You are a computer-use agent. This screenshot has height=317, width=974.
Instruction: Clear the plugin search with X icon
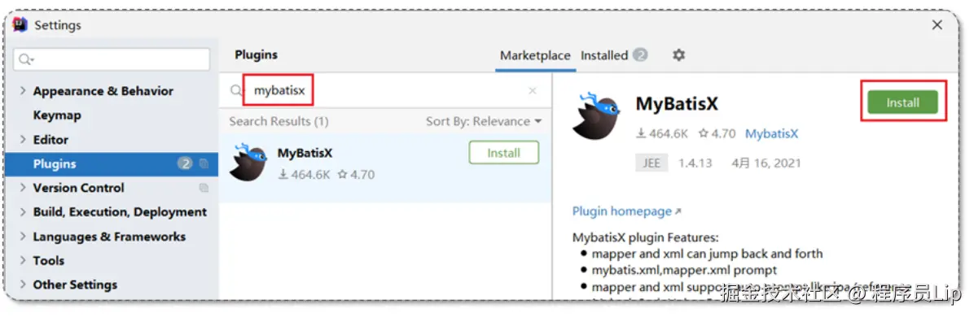tap(533, 90)
